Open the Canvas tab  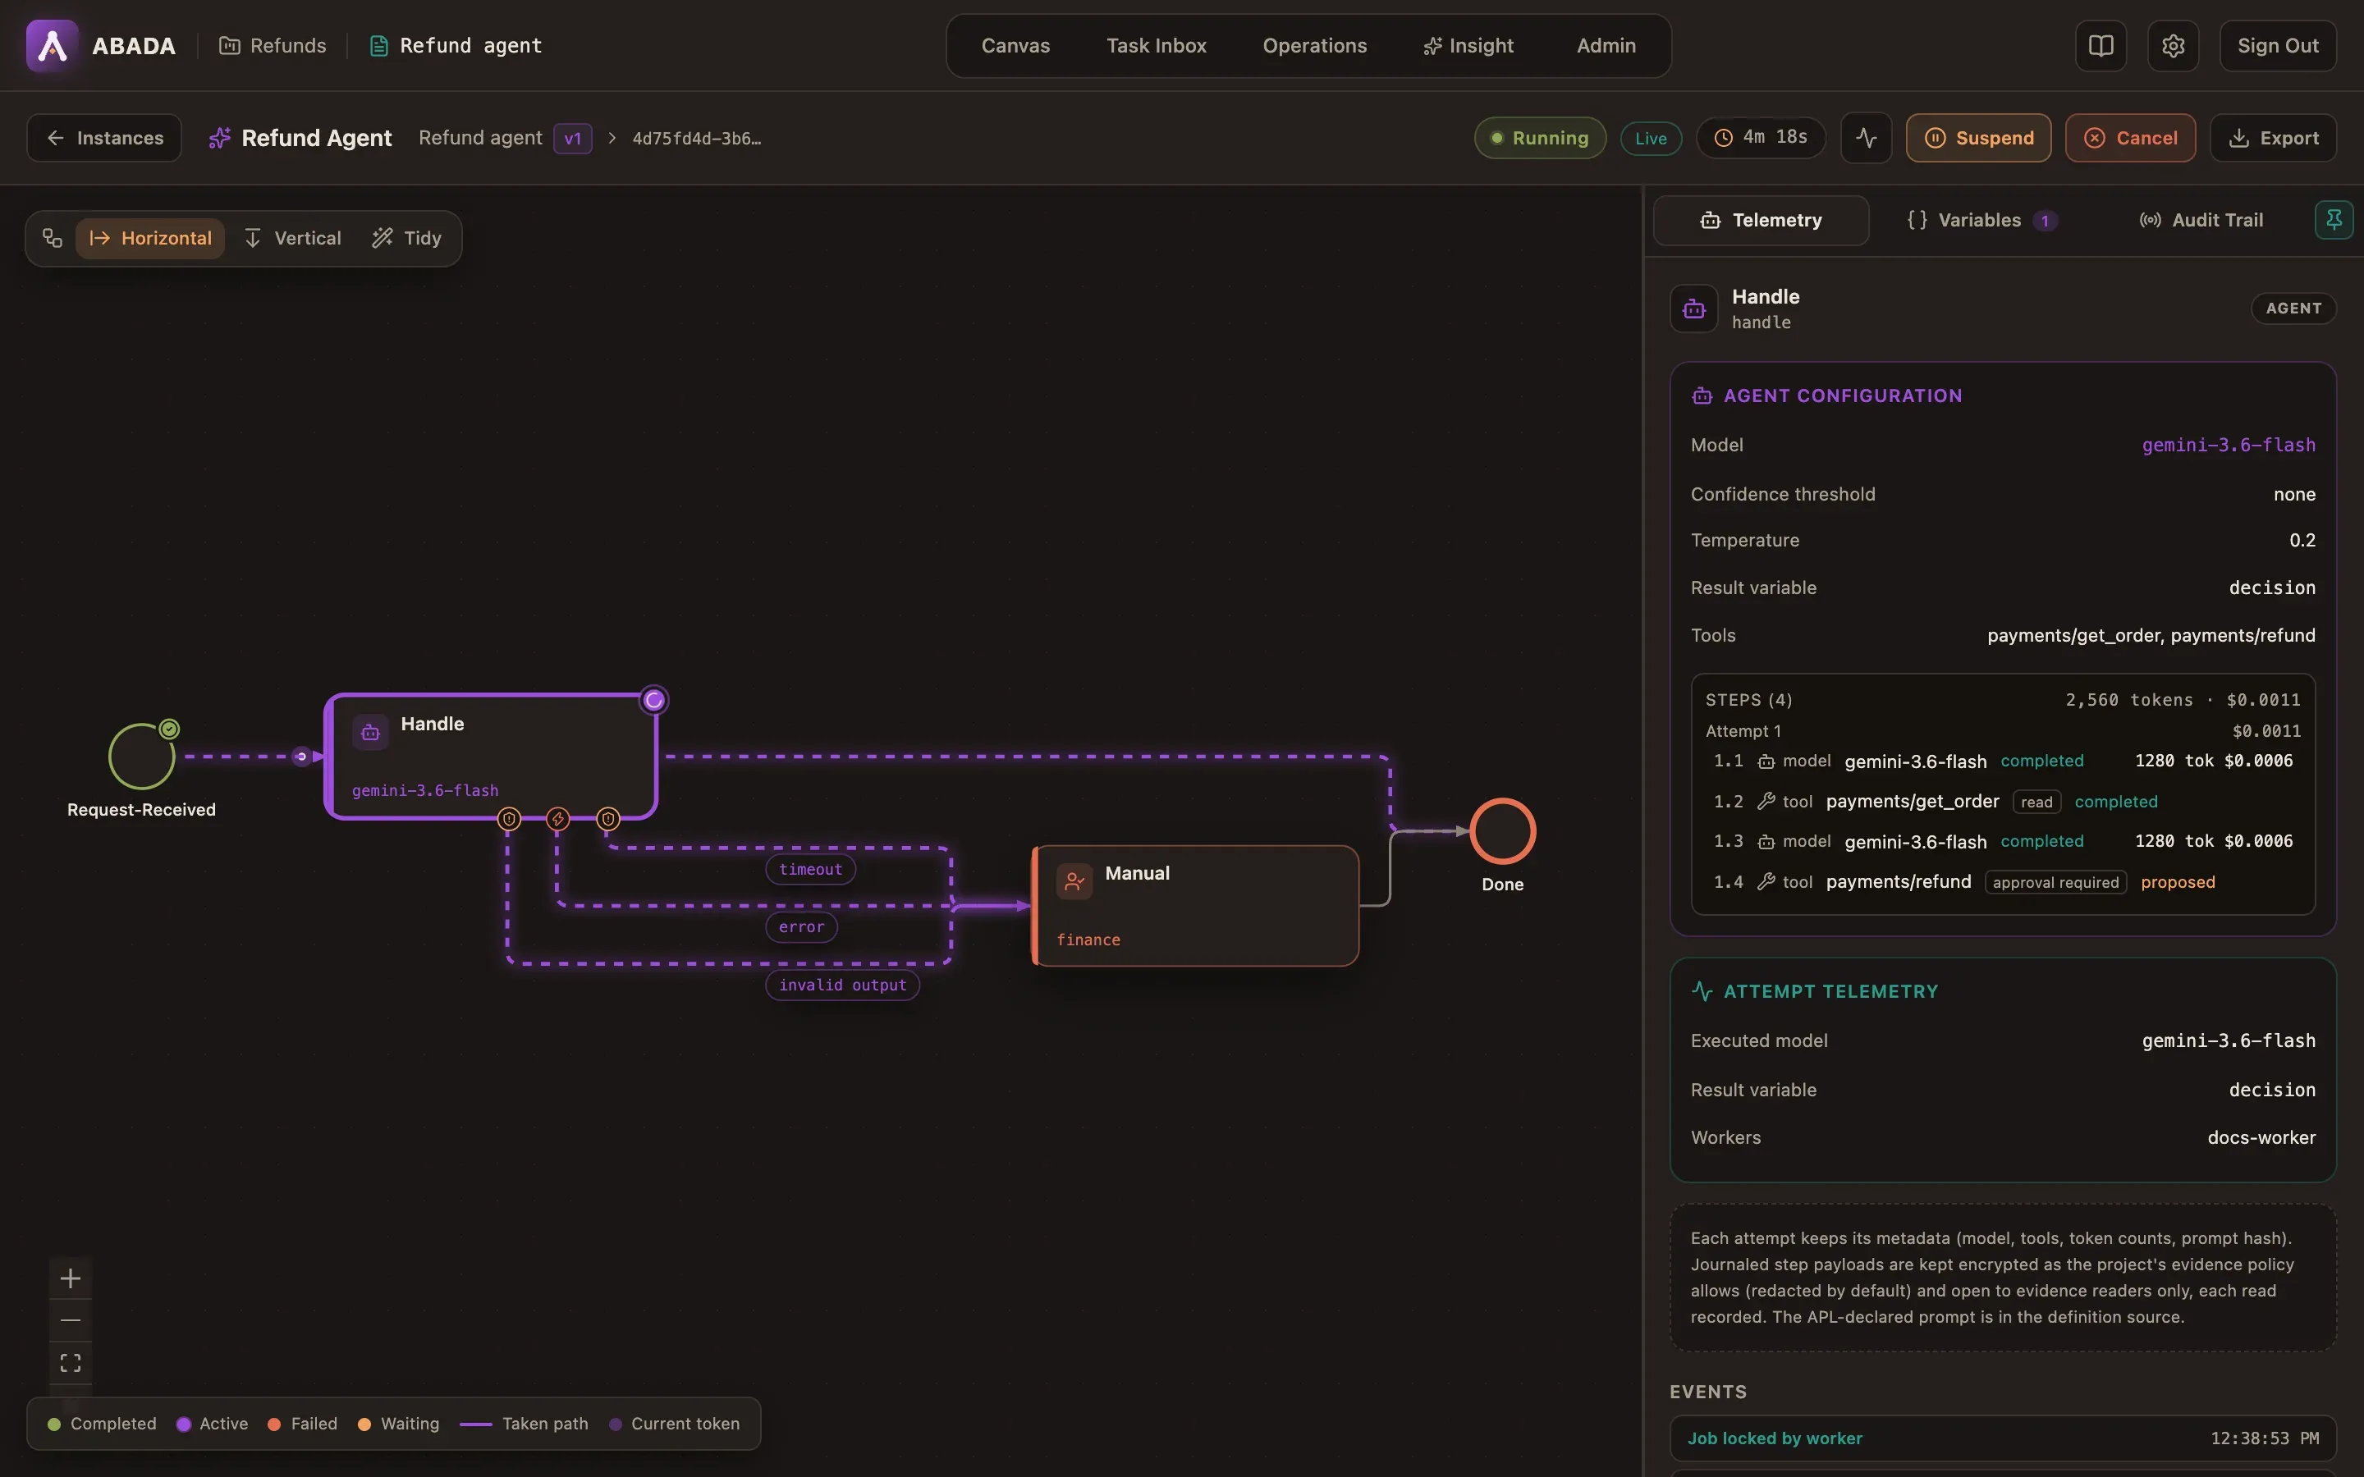pyautogui.click(x=1015, y=46)
